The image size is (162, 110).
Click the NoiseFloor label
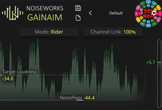click(x=71, y=98)
